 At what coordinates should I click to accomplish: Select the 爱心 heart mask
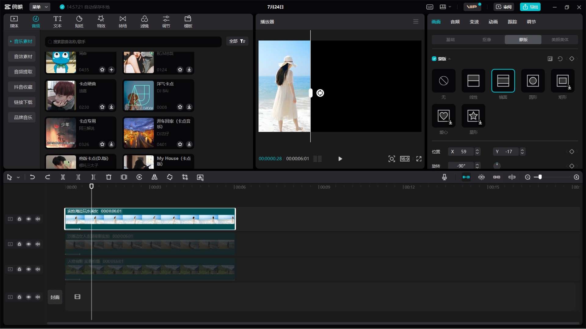pos(443,116)
